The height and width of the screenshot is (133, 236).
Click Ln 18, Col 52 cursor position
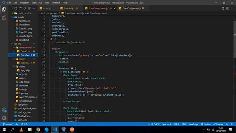[153, 124]
